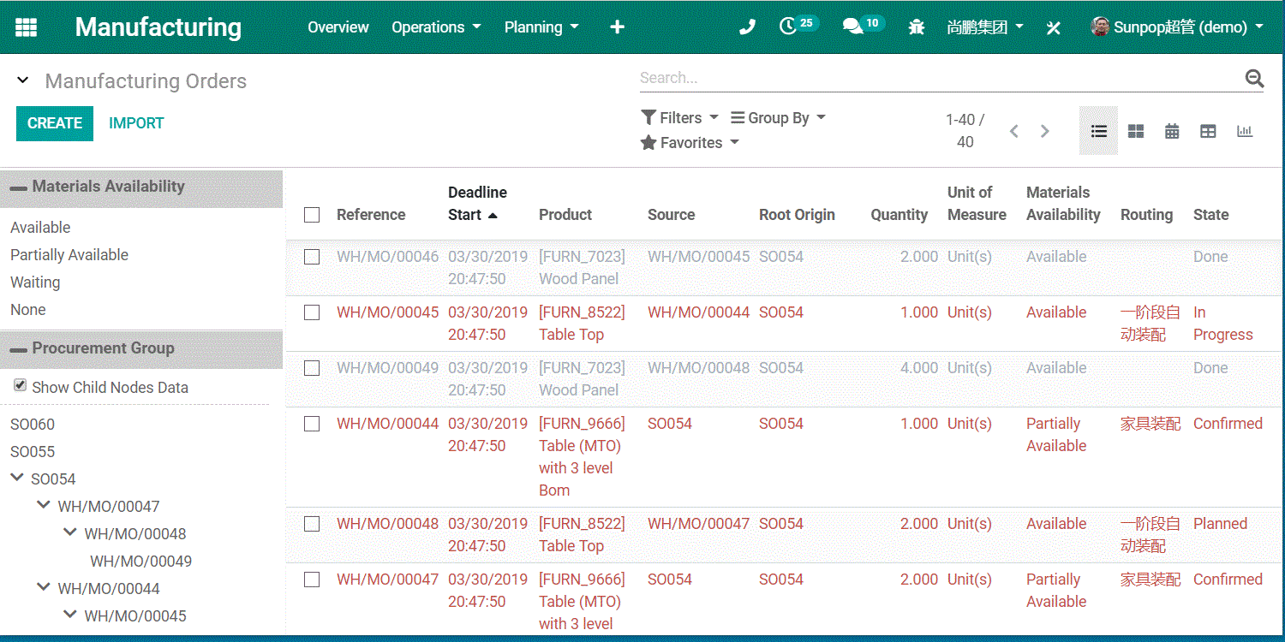Open activities clock icon with 25 badge
Screen dimensions: 1285x642
click(x=789, y=27)
